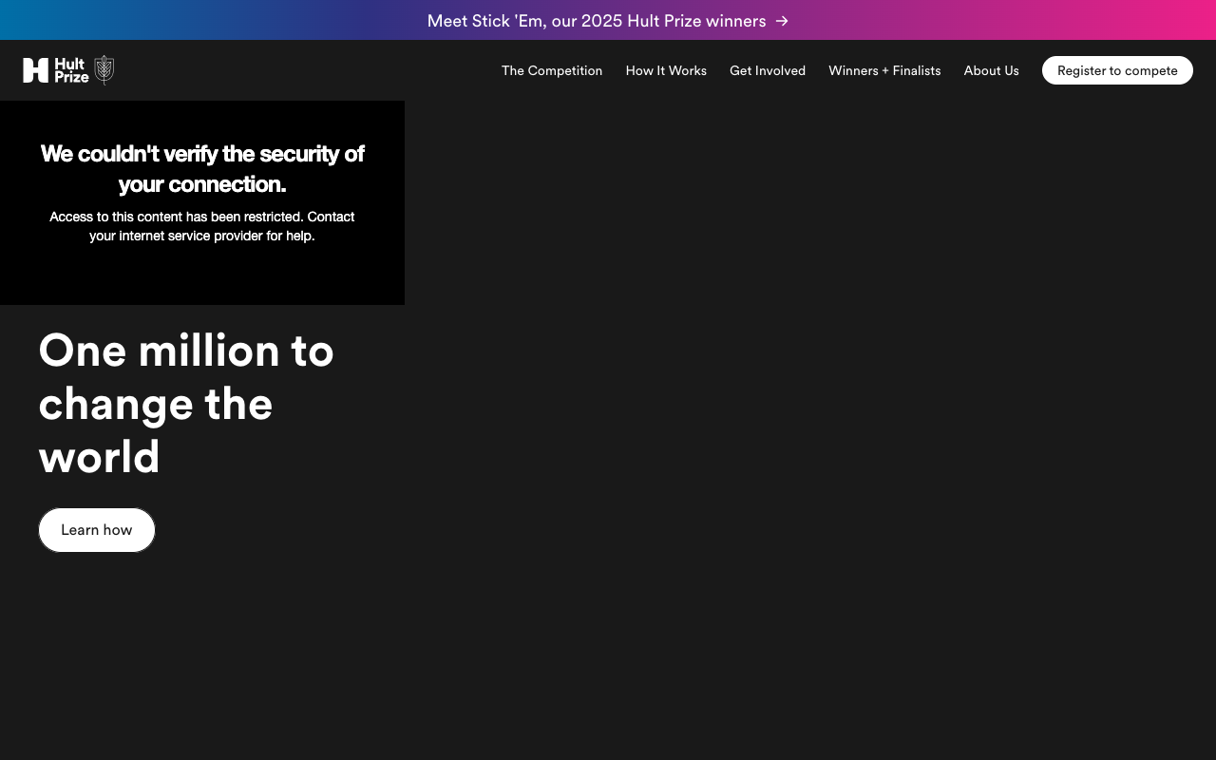This screenshot has height=760, width=1216.
Task: Click the arrow icon in the banner
Action: tap(782, 20)
